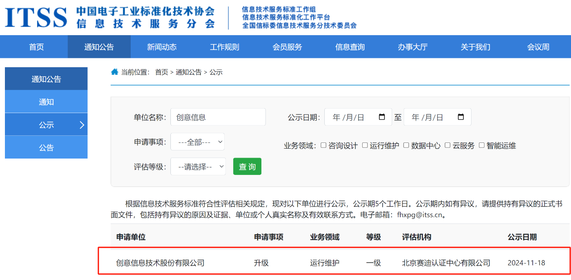Click the 业务领域 column header
Viewport: 571px width, 280px height.
click(325, 237)
